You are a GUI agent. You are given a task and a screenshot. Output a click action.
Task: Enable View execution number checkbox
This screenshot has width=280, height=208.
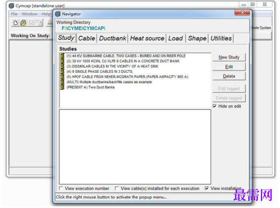pyautogui.click(x=61, y=188)
